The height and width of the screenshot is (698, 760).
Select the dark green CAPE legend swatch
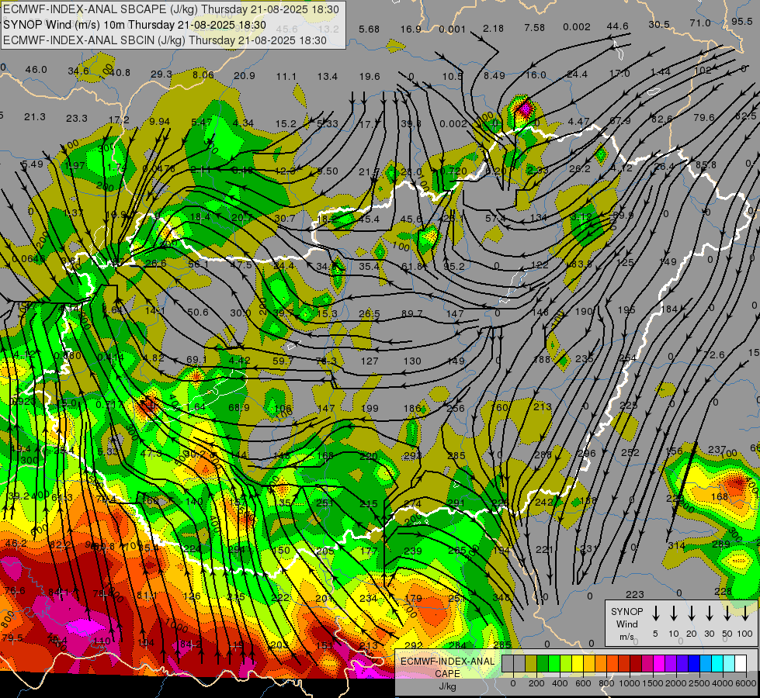(x=543, y=663)
